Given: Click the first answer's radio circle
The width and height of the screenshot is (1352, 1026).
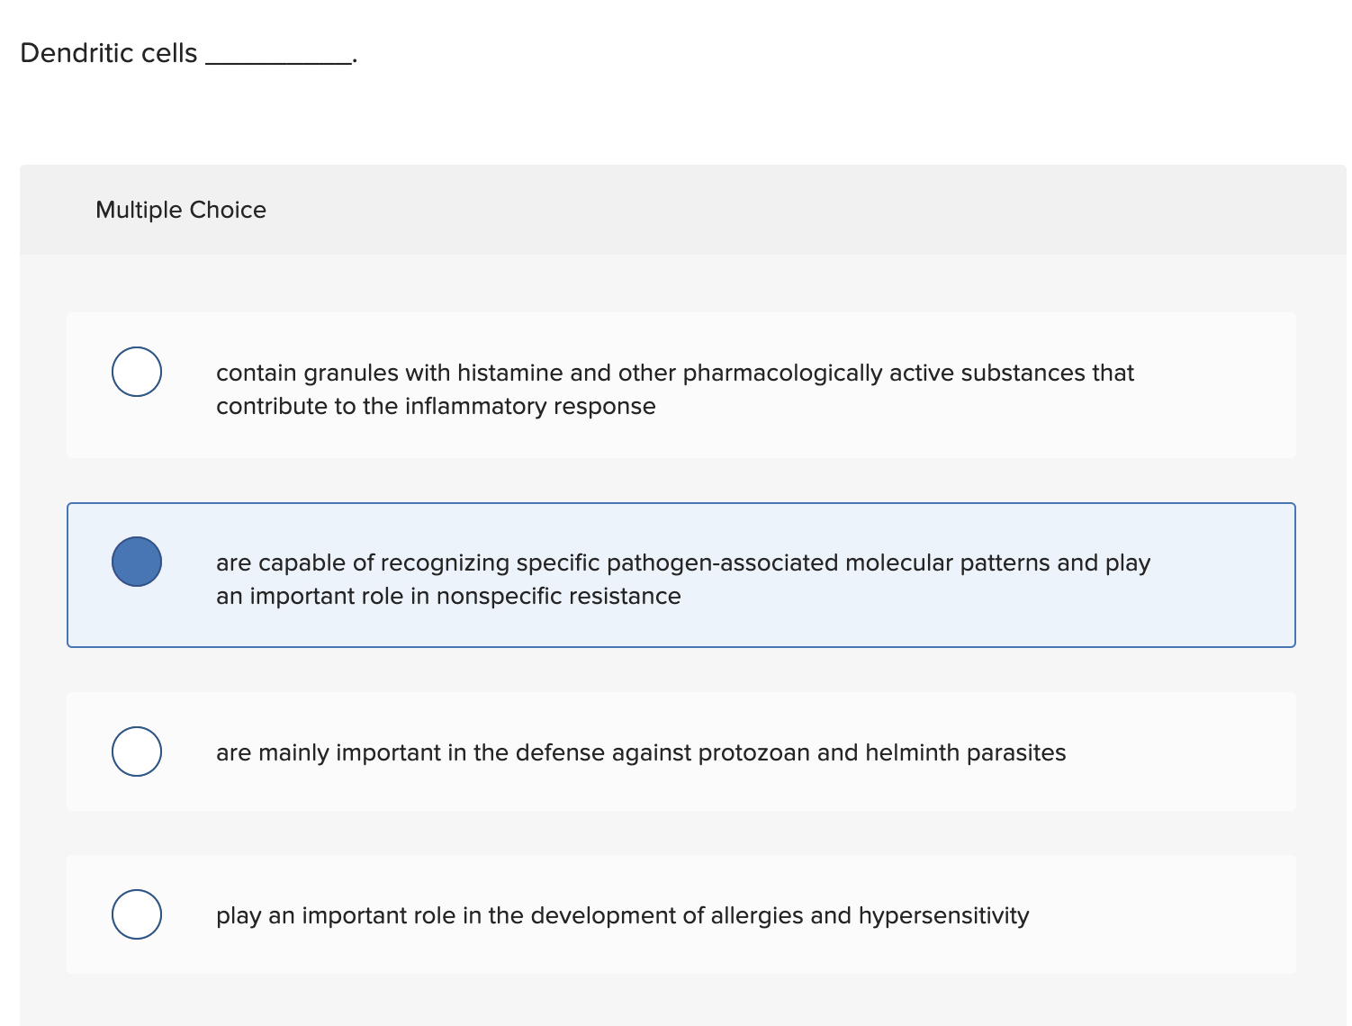Looking at the screenshot, I should click(137, 371).
